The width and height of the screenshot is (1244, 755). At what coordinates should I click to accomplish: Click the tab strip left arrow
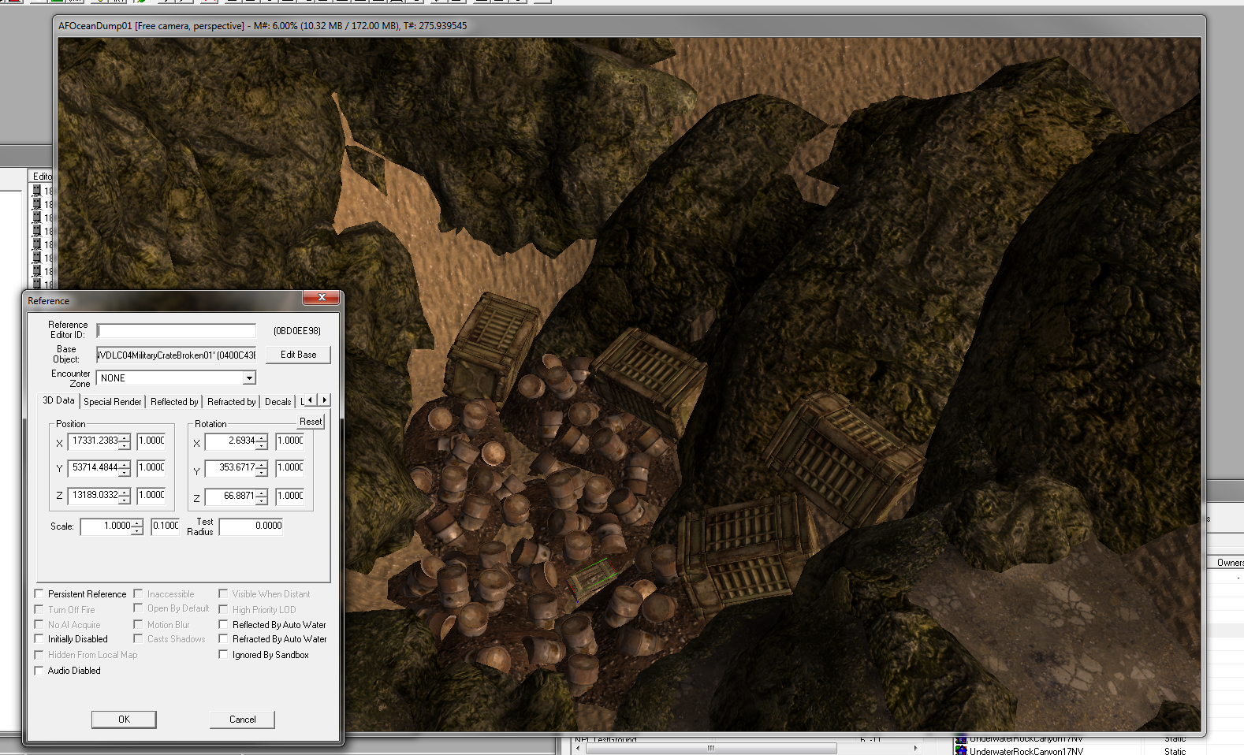point(310,400)
